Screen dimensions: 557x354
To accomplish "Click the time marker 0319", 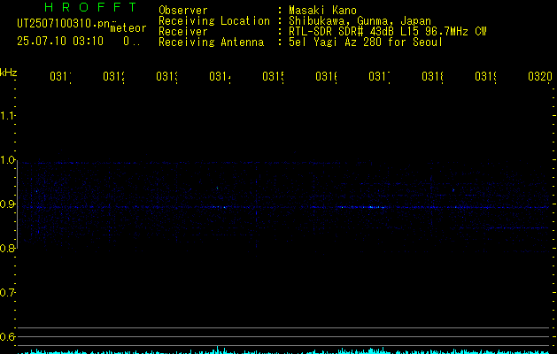I will 485,76.
